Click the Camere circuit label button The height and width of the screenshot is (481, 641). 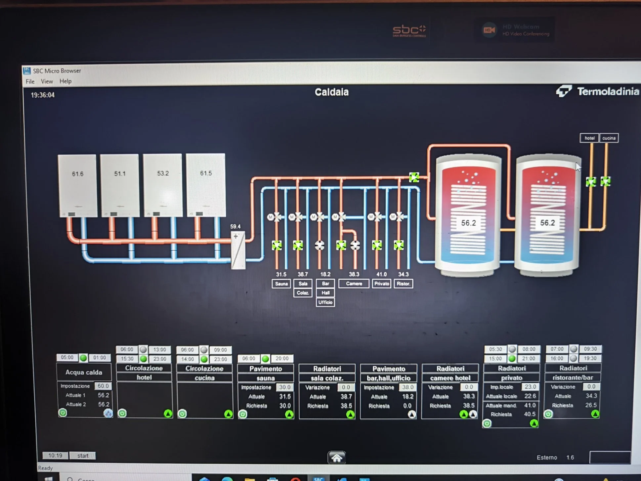pos(354,284)
